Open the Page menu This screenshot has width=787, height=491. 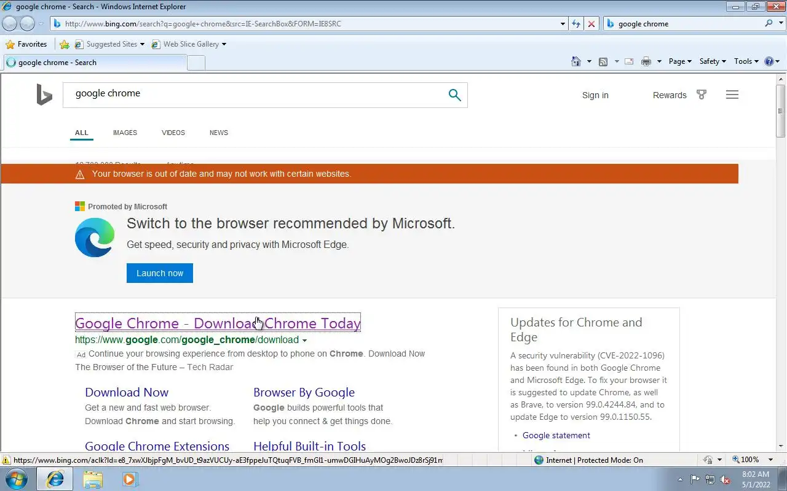pos(680,61)
